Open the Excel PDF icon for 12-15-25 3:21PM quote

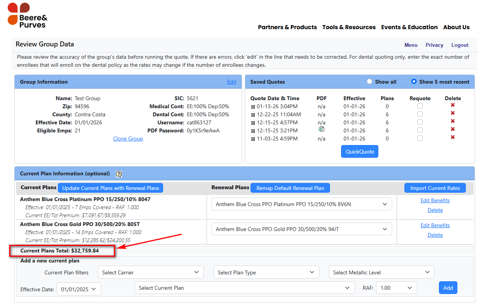[x=322, y=129]
